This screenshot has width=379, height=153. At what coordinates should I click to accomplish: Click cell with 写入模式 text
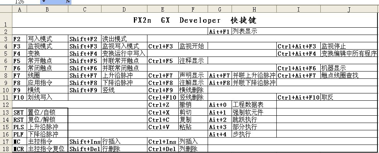pos(47,39)
